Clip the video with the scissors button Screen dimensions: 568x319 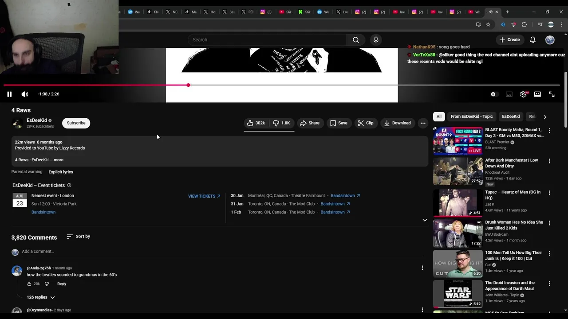click(366, 123)
